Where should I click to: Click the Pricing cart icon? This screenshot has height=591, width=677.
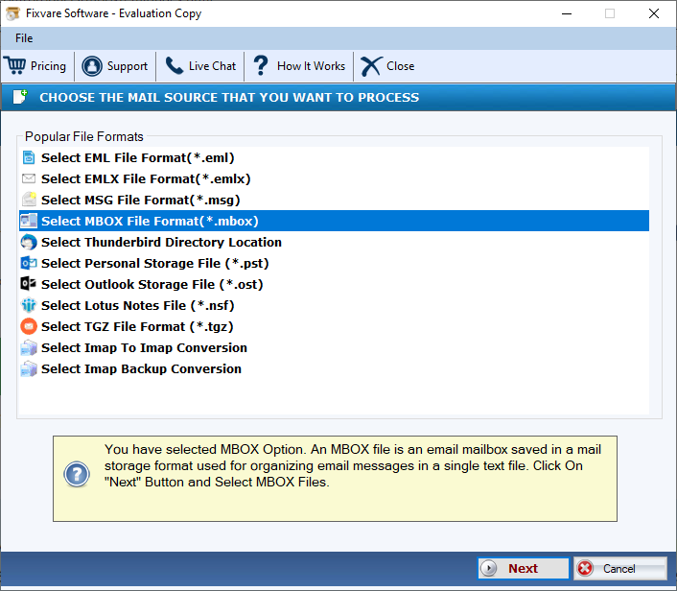pyautogui.click(x=14, y=66)
